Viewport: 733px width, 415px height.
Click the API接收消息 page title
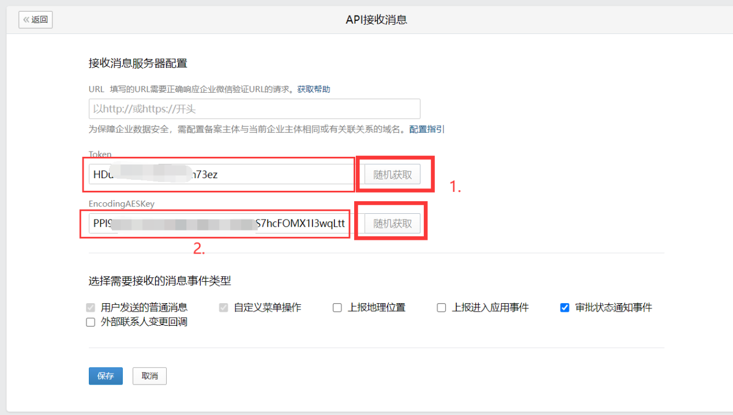tap(376, 19)
